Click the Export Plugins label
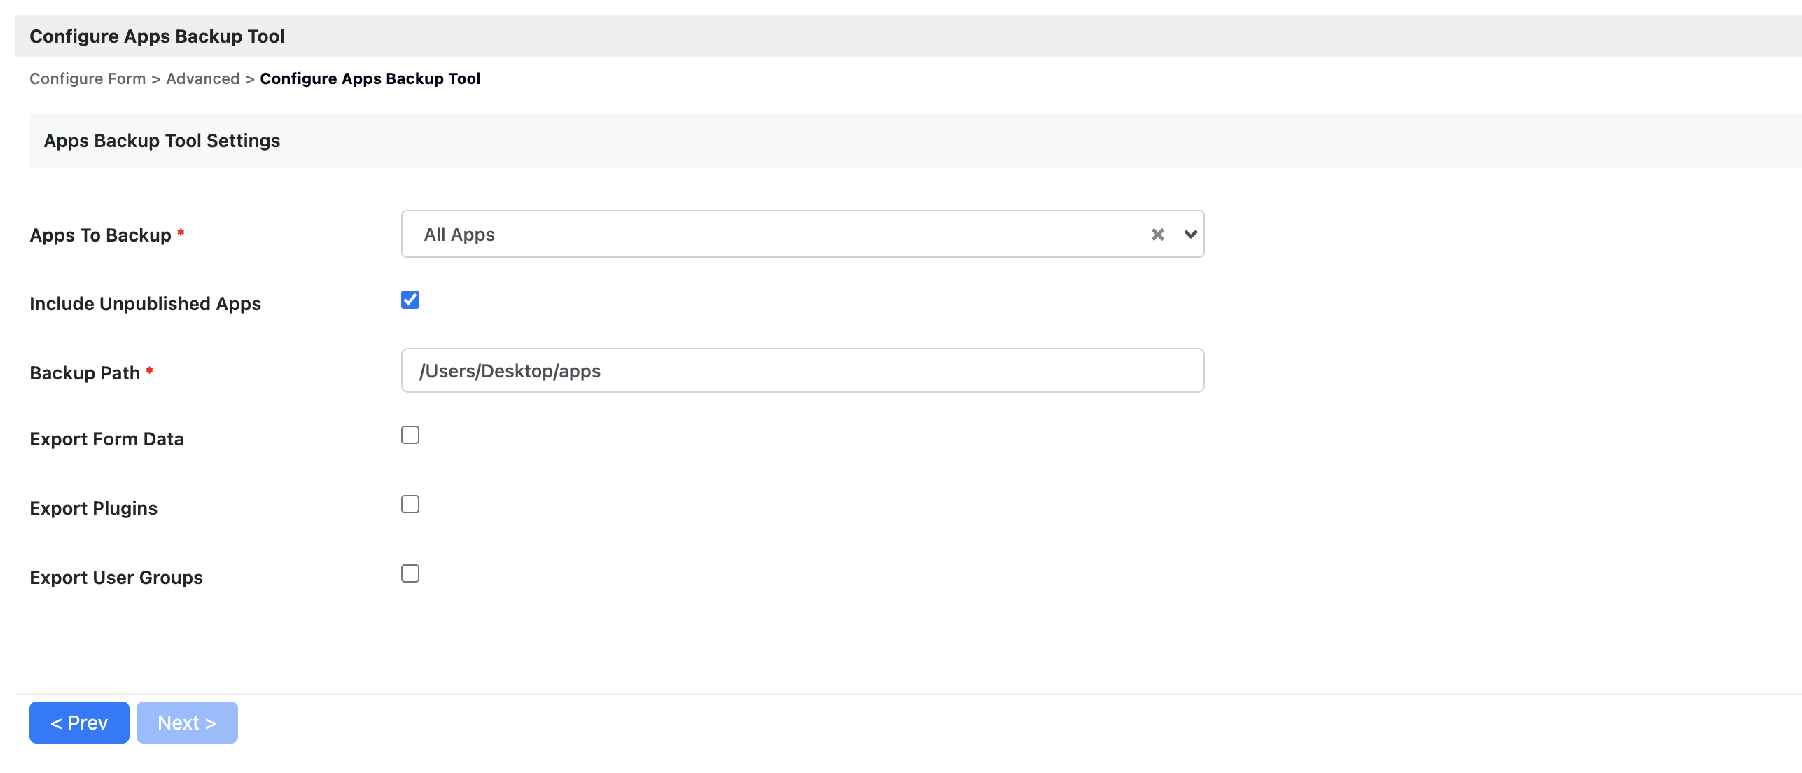This screenshot has width=1802, height=773. 93,508
